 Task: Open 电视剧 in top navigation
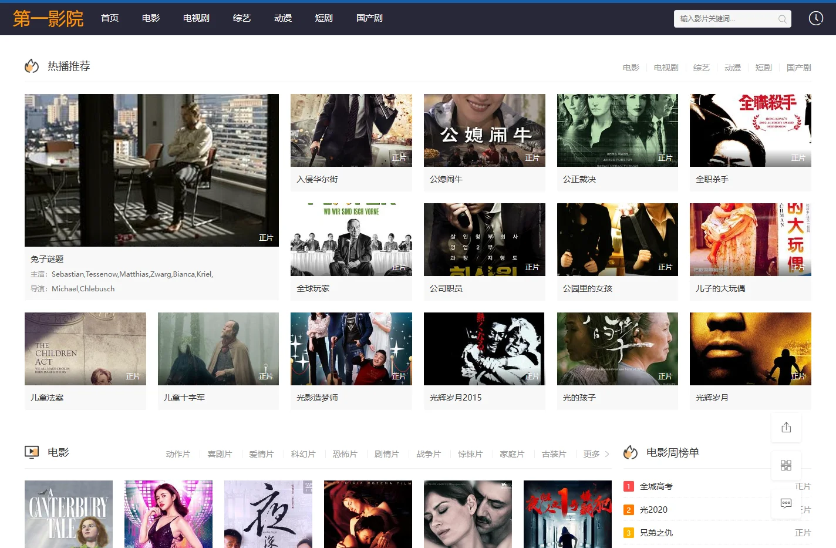[196, 18]
